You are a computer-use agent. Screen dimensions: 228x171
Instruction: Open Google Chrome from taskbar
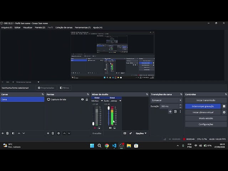(107, 146)
